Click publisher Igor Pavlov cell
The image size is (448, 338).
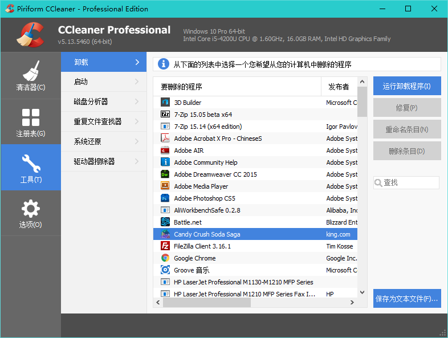pos(342,127)
